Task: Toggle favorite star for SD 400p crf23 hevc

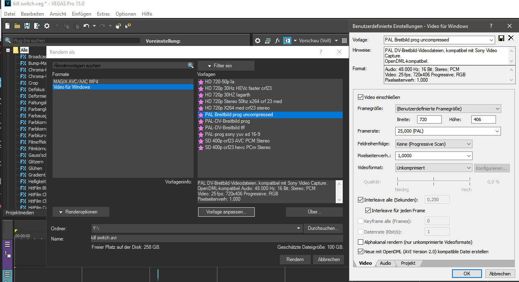Action: (x=201, y=147)
